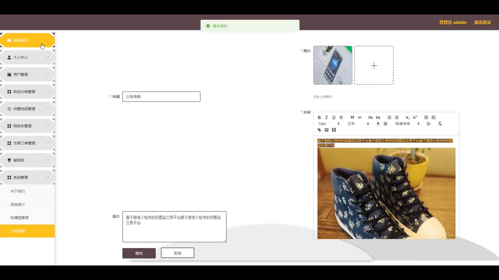Create an ordered numbered list
This screenshot has width=499, height=280.
click(389, 117)
